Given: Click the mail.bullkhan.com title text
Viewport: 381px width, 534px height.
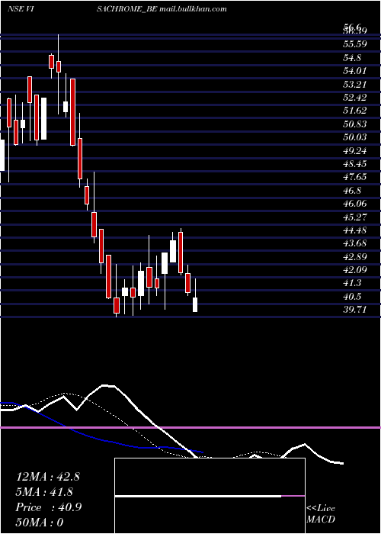Looking at the screenshot, I should (x=193, y=9).
